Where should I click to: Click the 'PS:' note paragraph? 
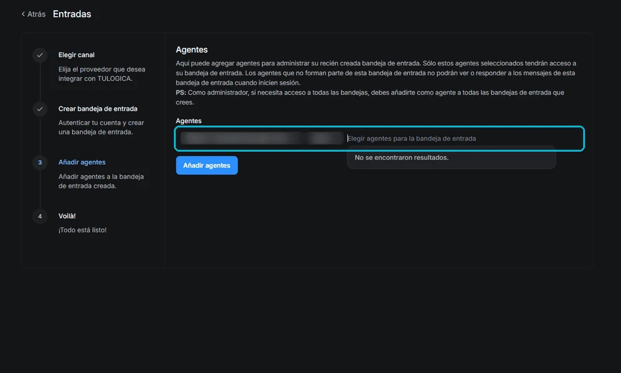(x=370, y=97)
